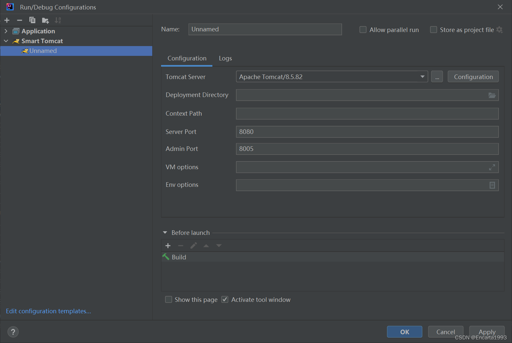512x343 pixels.
Task: Switch to the Logs tab
Action: [225, 58]
